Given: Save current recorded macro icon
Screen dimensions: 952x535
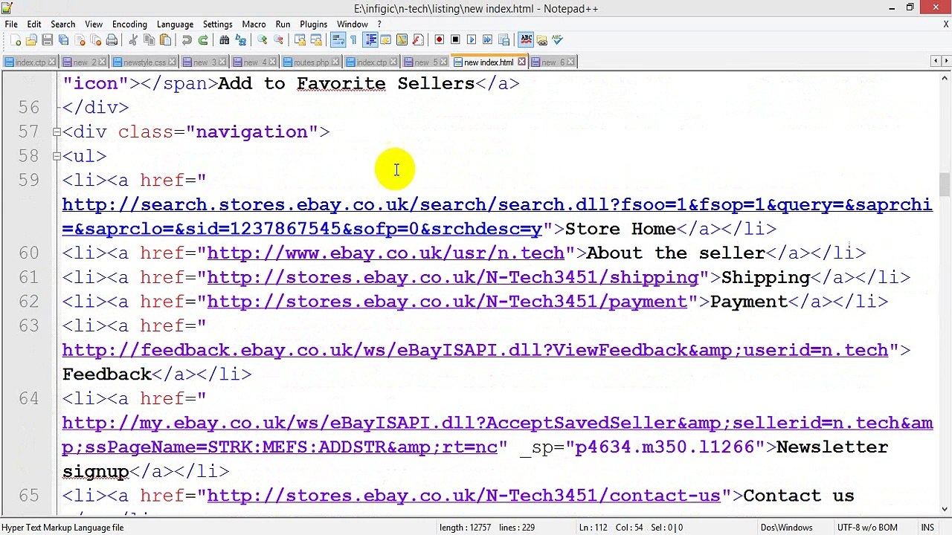Looking at the screenshot, I should 504,40.
